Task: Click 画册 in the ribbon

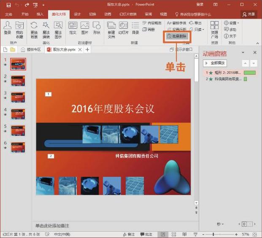Action: [149, 30]
